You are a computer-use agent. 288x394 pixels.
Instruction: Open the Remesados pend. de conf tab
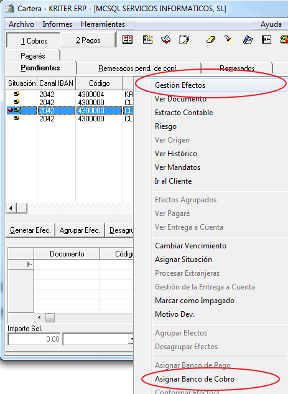click(x=137, y=68)
